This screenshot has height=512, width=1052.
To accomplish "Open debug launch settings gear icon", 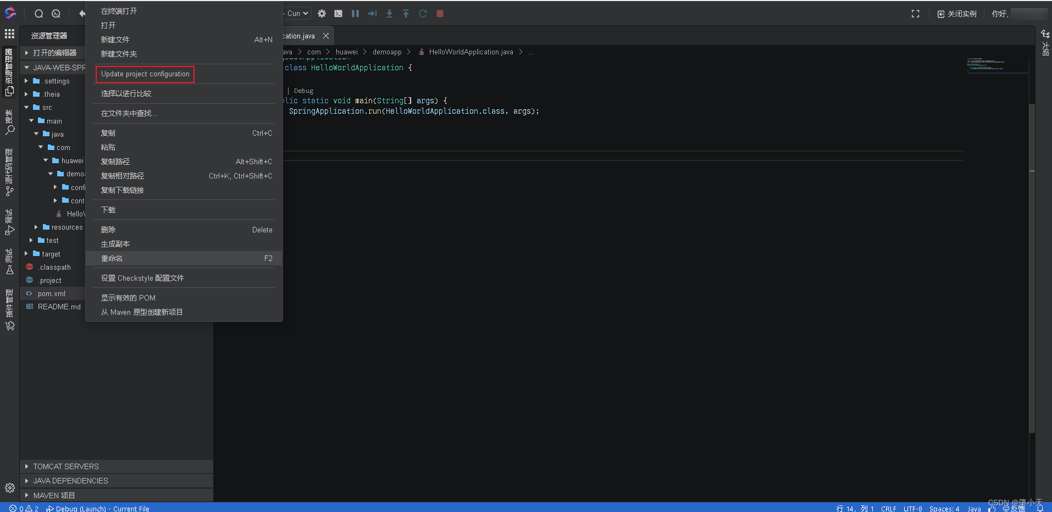I will coord(322,13).
